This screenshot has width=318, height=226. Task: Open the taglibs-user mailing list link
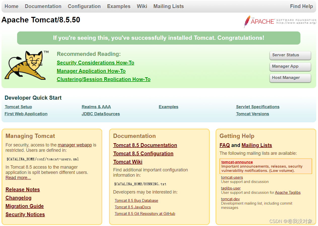click(x=231, y=188)
